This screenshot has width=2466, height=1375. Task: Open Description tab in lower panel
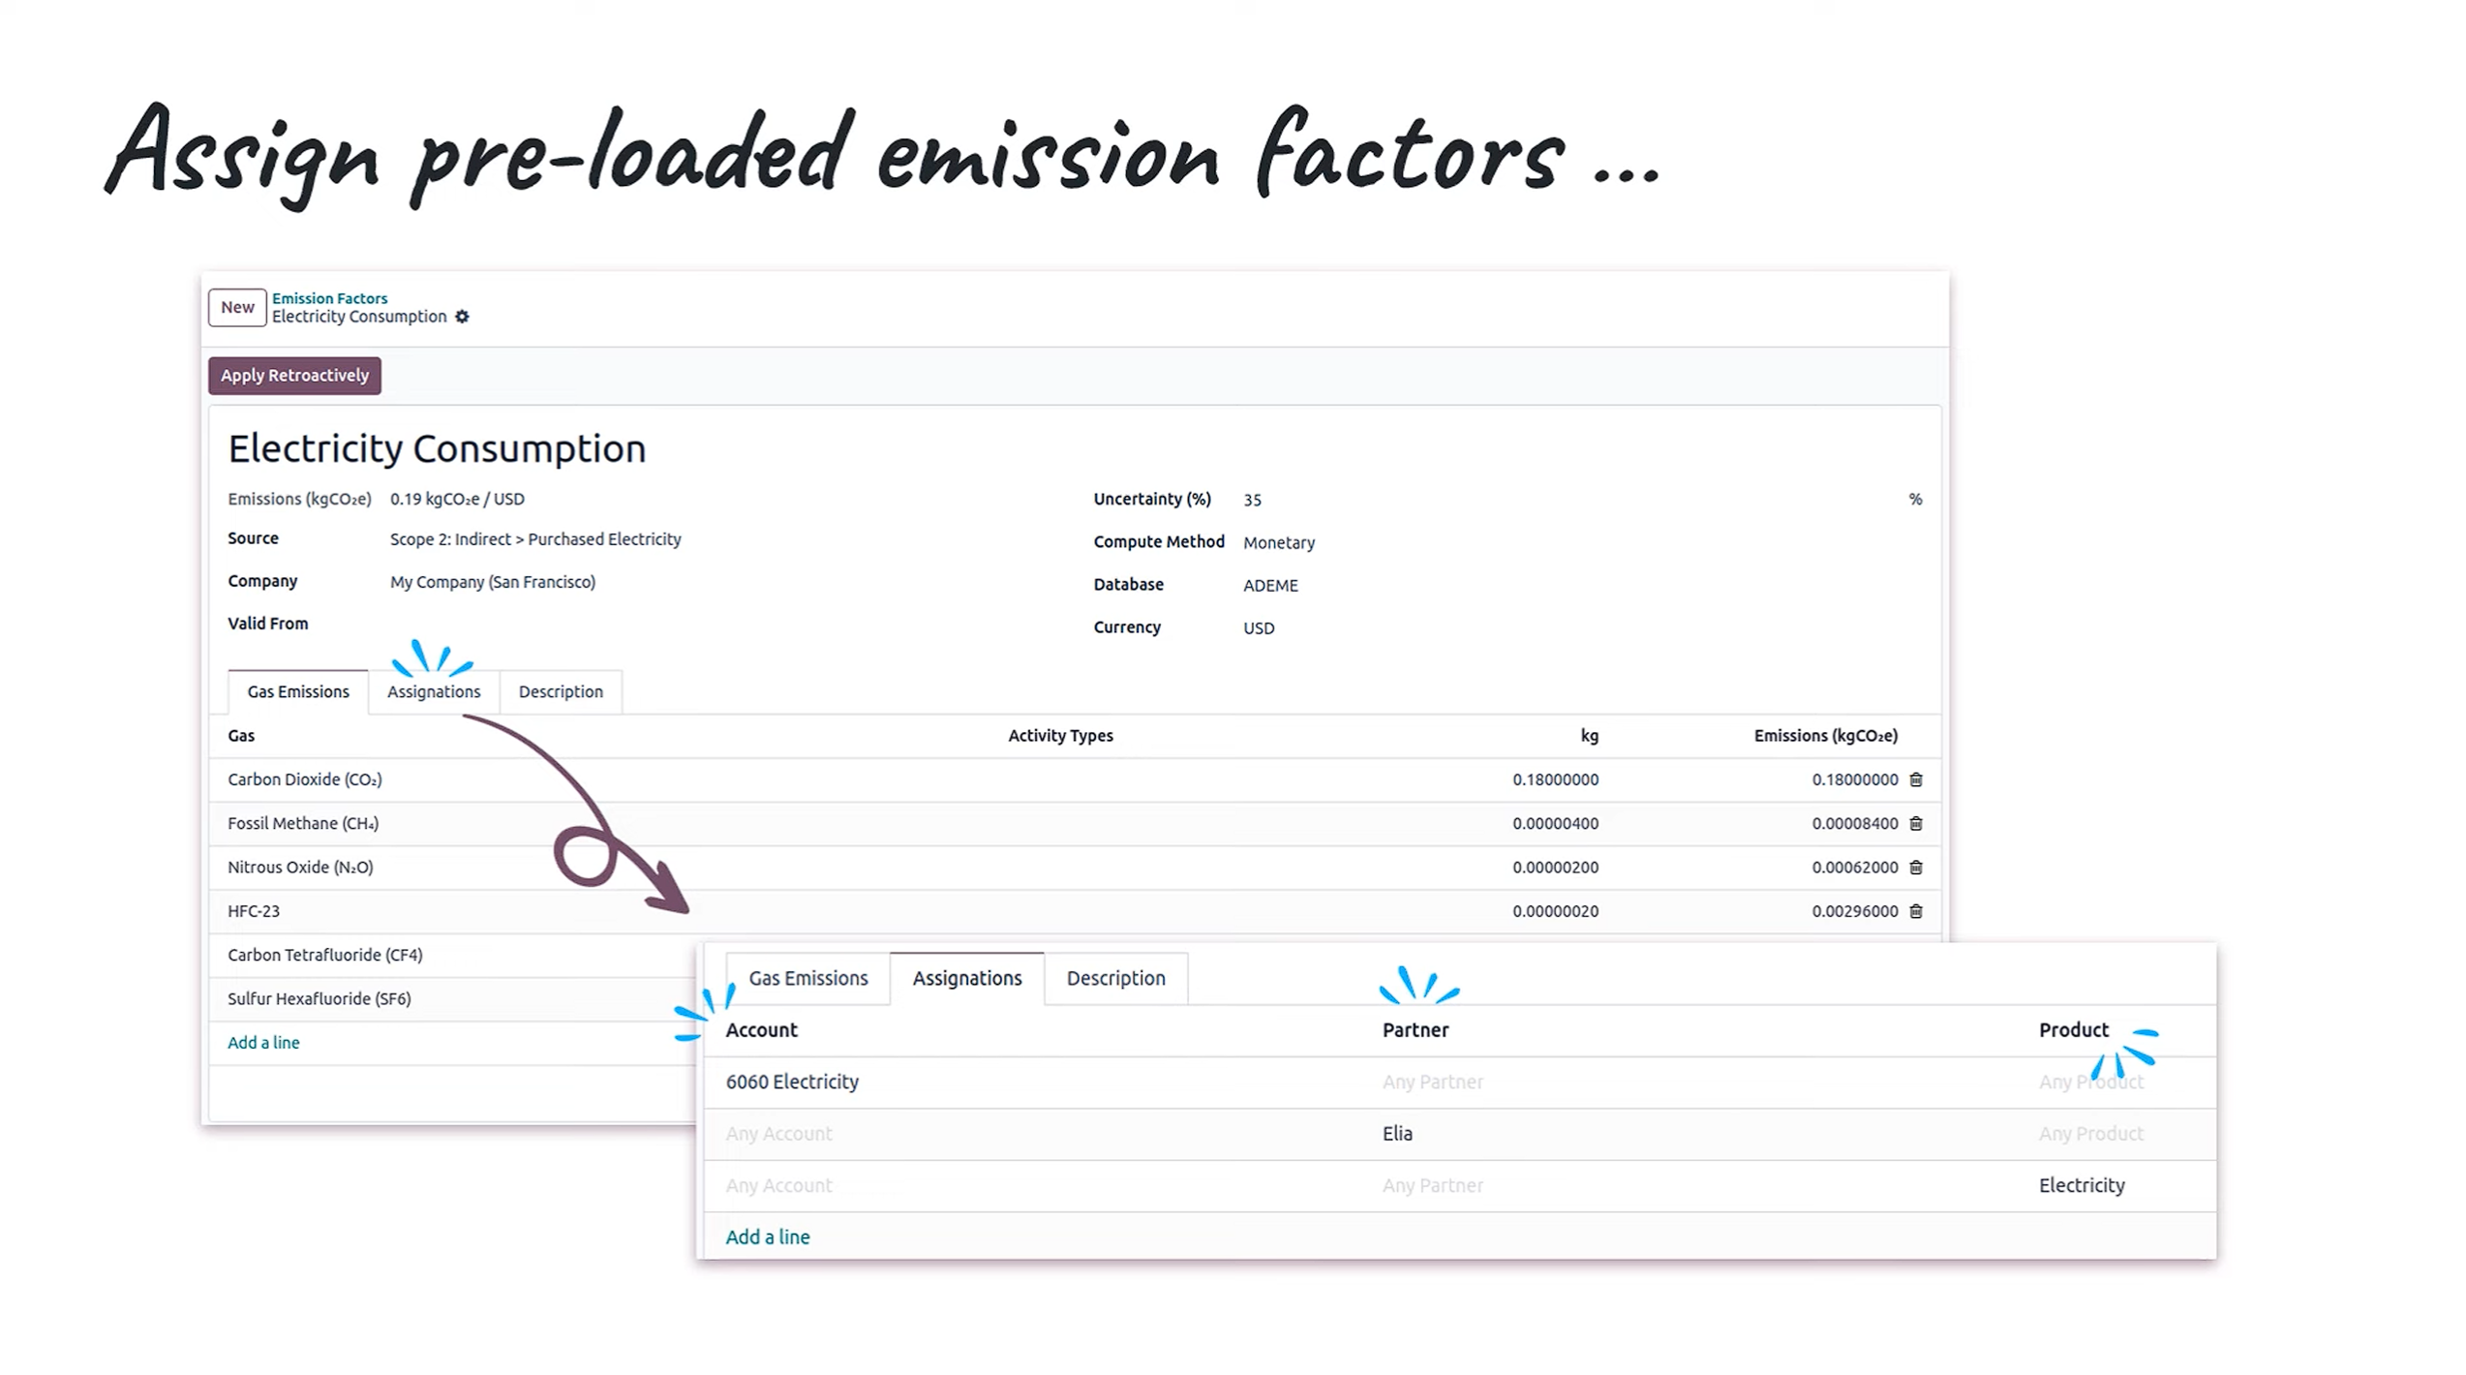(x=1115, y=978)
